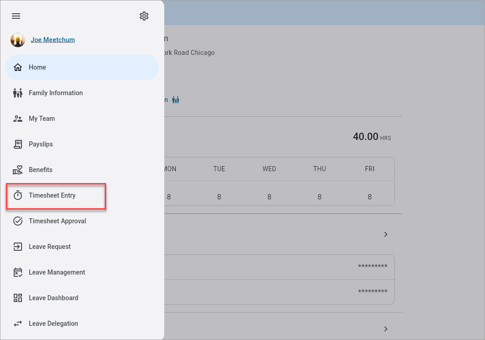Click the hamburger menu icon
This screenshot has height=340, width=485.
point(16,16)
